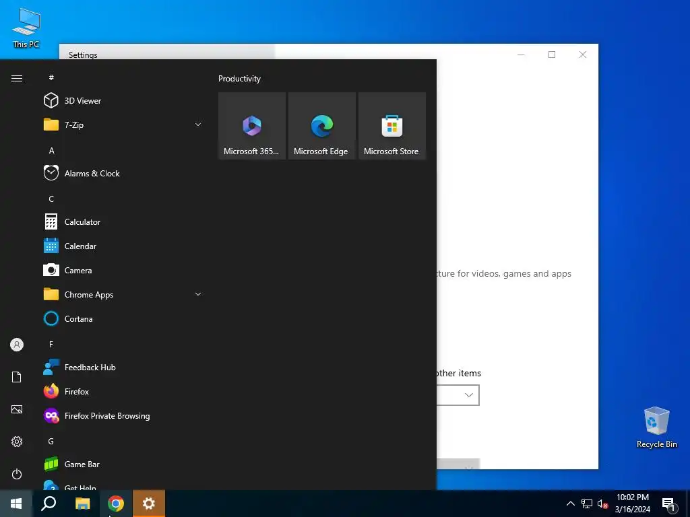
Task: Open Game Bar app
Action: [123, 464]
